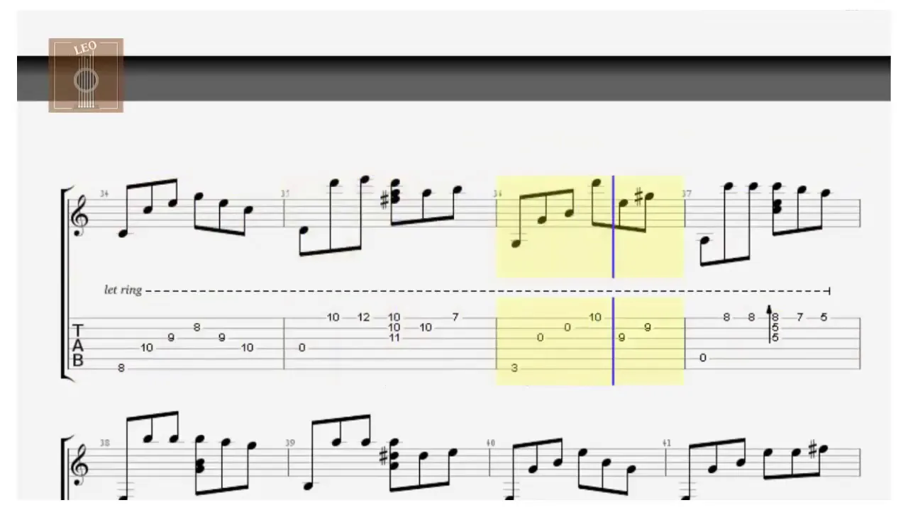Click measure number 37 label
The height and width of the screenshot is (510, 908).
pos(687,194)
